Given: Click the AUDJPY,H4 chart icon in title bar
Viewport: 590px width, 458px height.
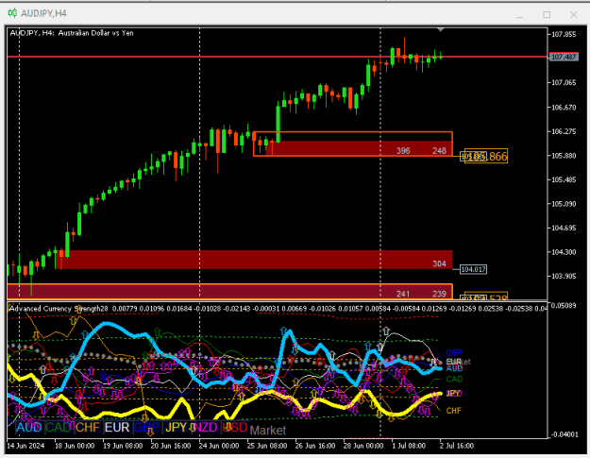Looking at the screenshot, I should 12,13.
